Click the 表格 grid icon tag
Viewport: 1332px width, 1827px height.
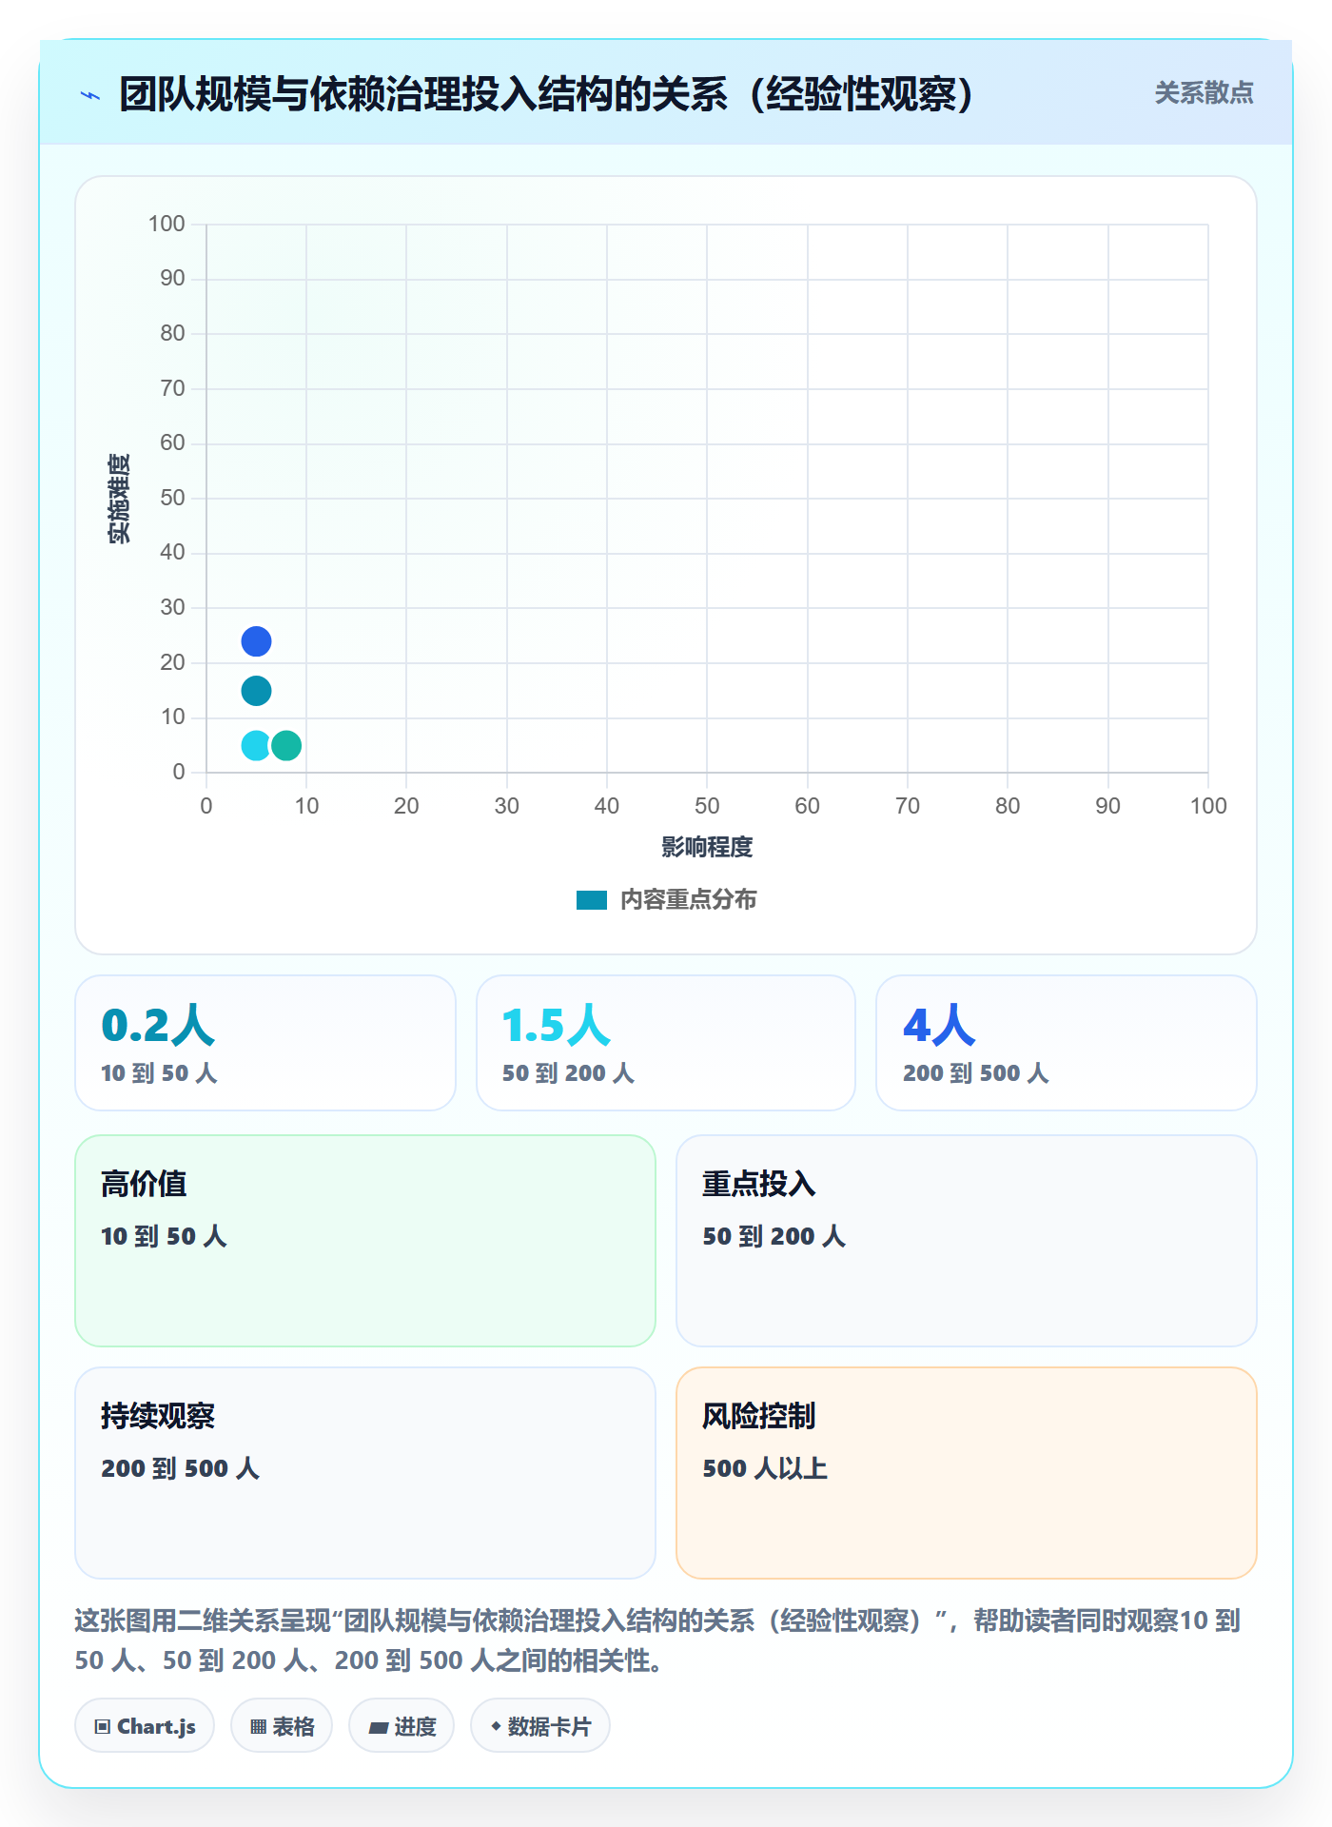(282, 1726)
